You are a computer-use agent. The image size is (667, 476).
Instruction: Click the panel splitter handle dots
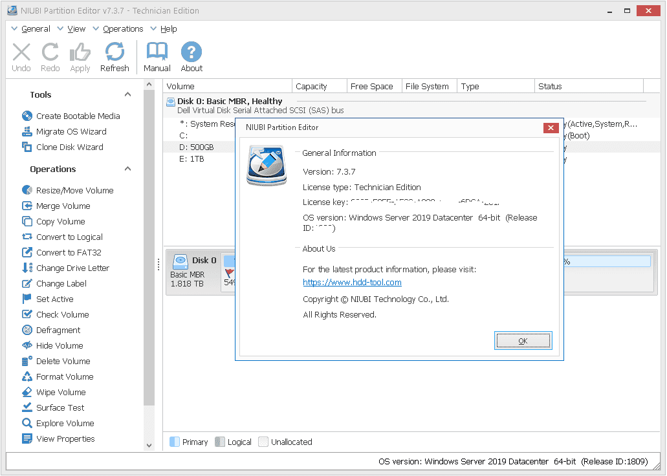coord(159,264)
